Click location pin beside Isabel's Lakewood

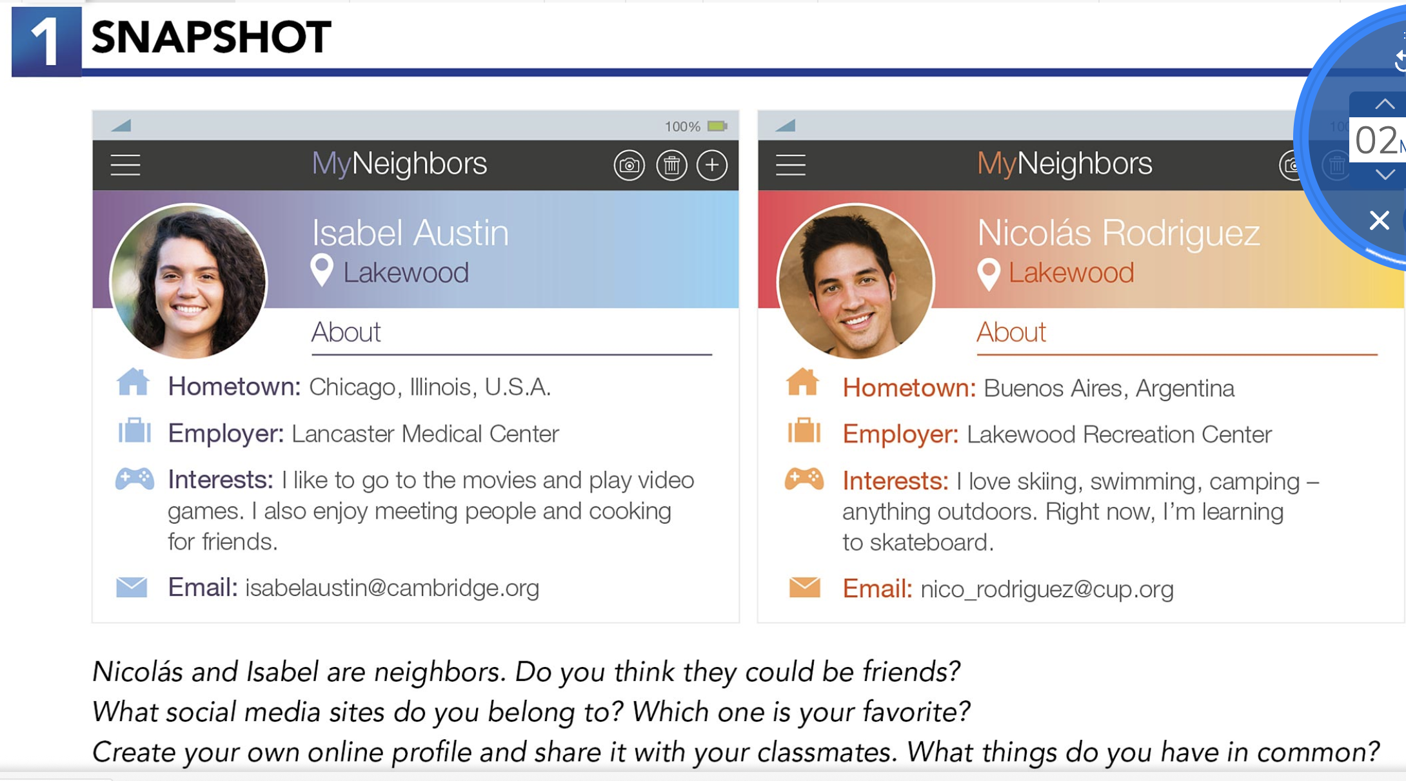coord(322,271)
